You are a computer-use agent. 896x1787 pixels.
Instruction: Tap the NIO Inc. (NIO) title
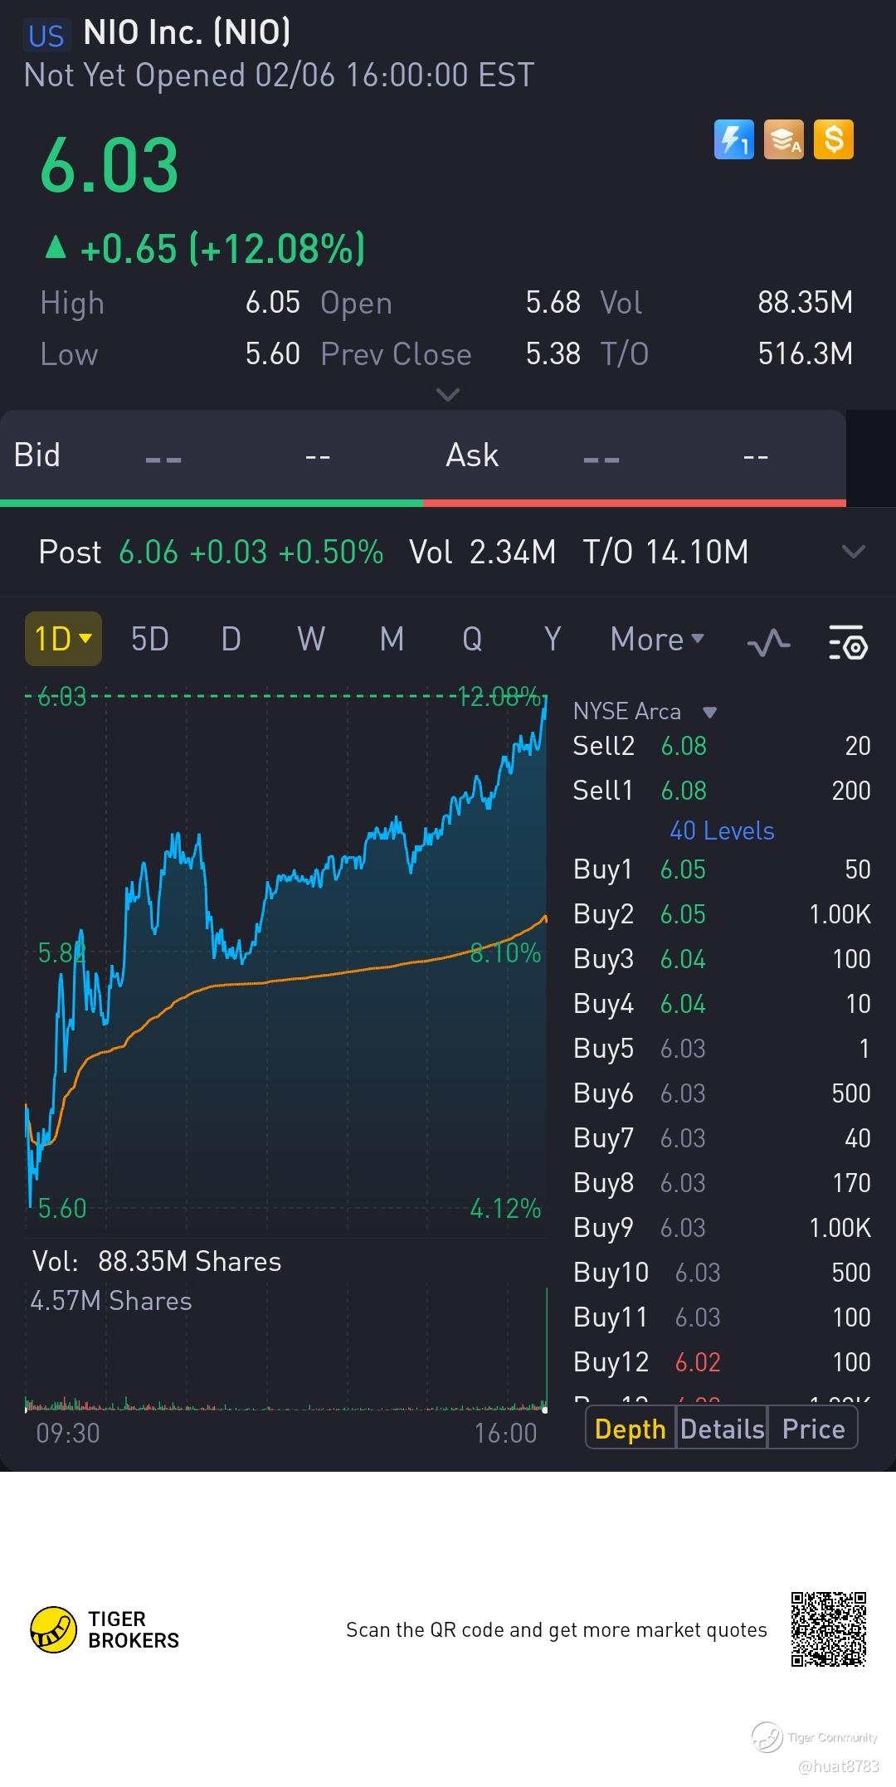point(187,32)
